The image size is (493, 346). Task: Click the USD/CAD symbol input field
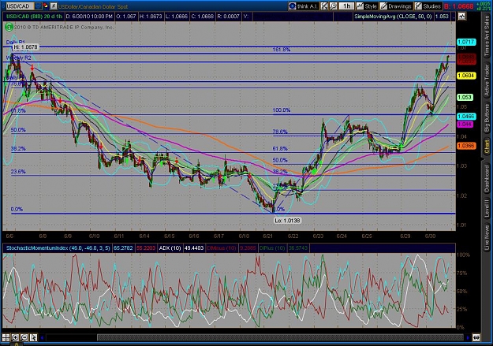(x=20, y=6)
